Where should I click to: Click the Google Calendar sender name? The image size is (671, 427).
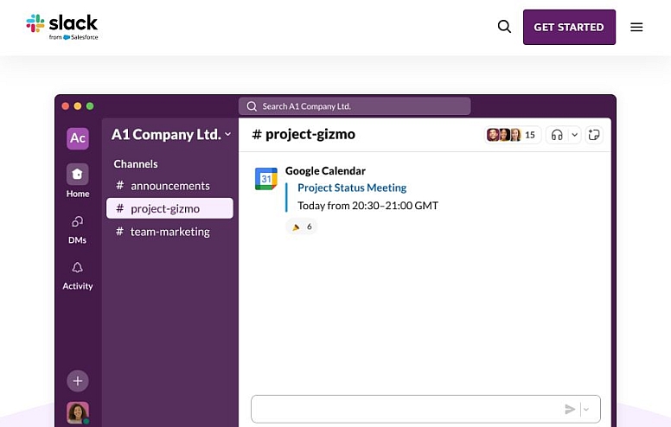point(325,171)
